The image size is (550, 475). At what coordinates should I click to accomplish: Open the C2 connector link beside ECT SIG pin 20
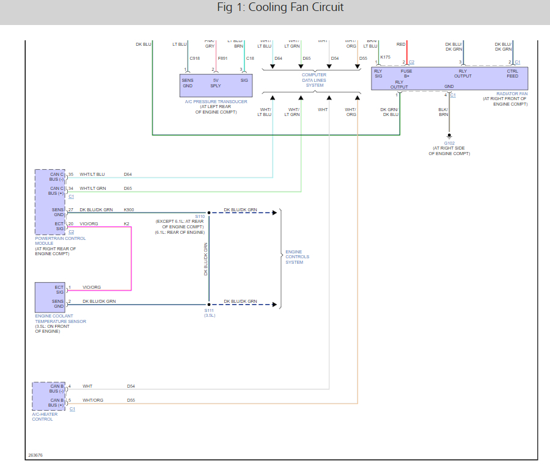pyautogui.click(x=71, y=232)
